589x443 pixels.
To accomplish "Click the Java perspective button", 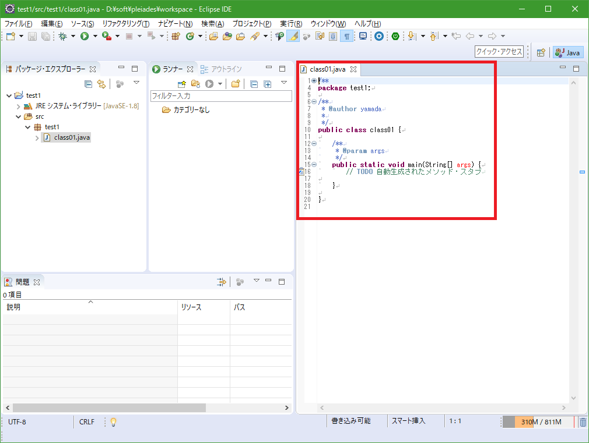I will [x=568, y=52].
